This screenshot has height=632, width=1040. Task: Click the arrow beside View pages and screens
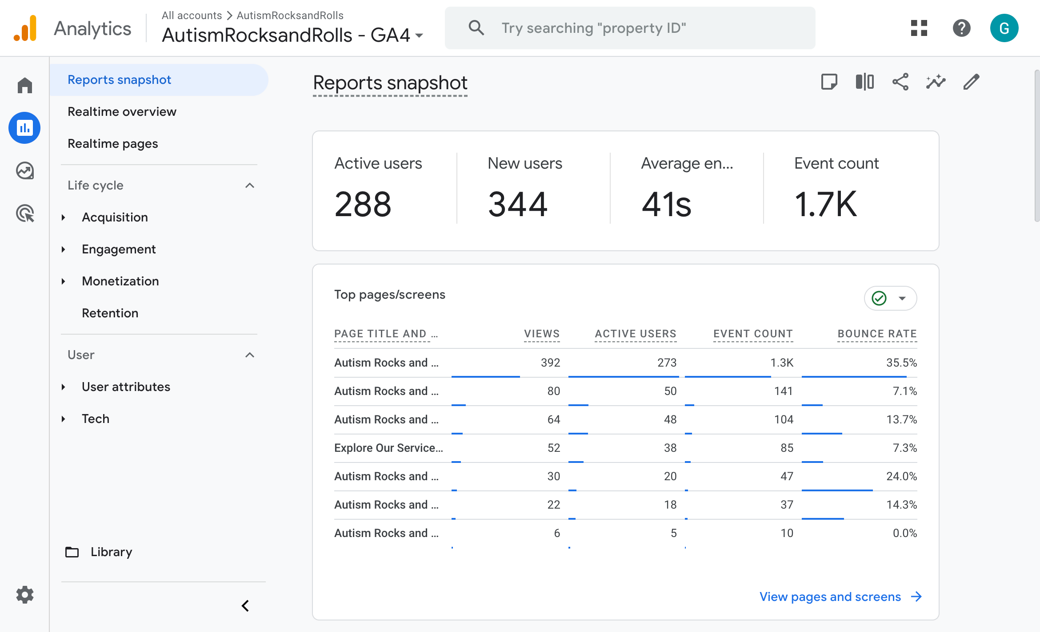[916, 596]
